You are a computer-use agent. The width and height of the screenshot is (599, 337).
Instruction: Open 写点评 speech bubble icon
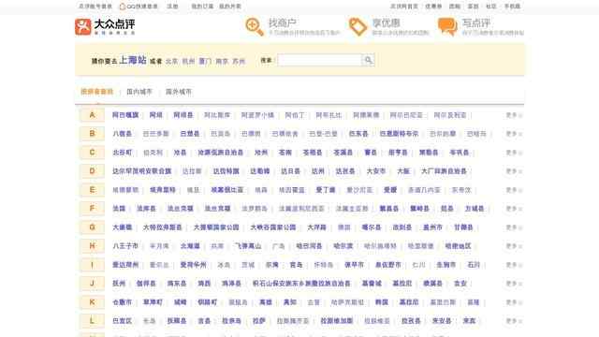pyautogui.click(x=447, y=27)
